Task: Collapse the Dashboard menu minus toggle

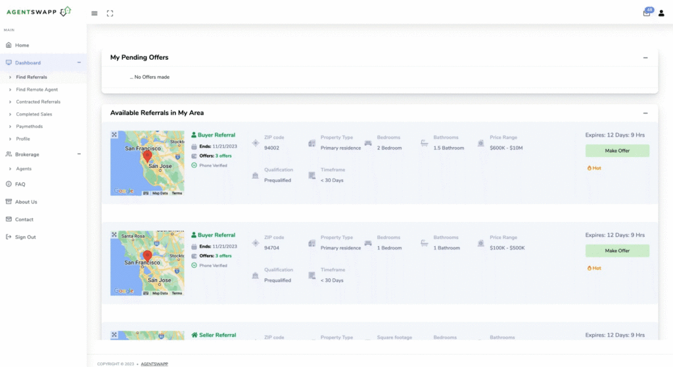Action: [79, 62]
